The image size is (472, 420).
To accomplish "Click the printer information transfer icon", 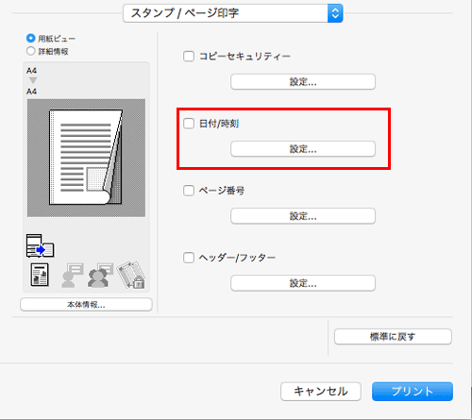I will point(41,245).
